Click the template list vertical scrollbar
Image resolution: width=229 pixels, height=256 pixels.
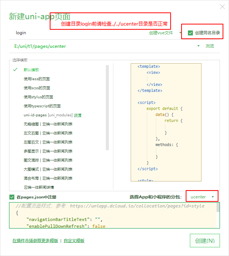click(x=107, y=108)
